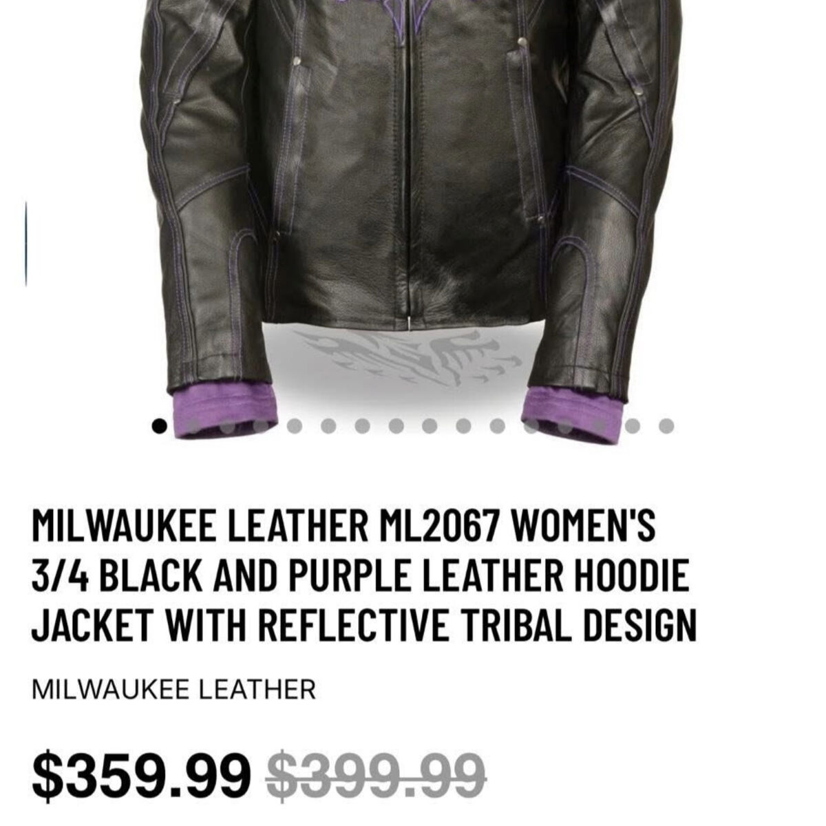Select the tenth carousel pagination dot

(x=463, y=426)
